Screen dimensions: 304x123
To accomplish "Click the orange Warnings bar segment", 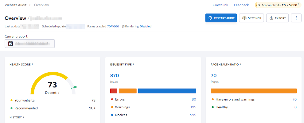I will click(127, 91).
